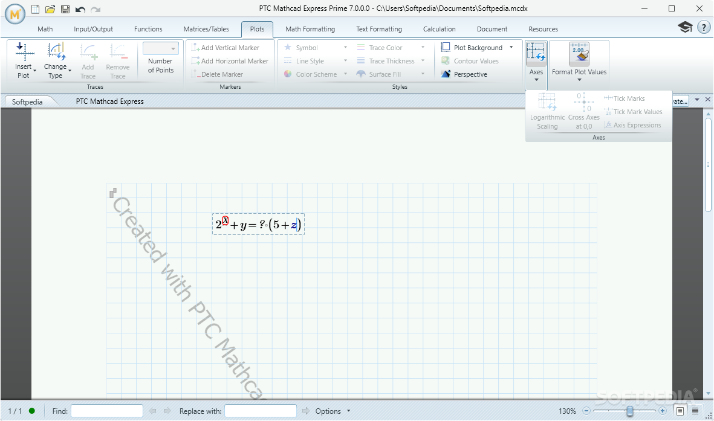Open the Input/Output ribbon tab

93,29
